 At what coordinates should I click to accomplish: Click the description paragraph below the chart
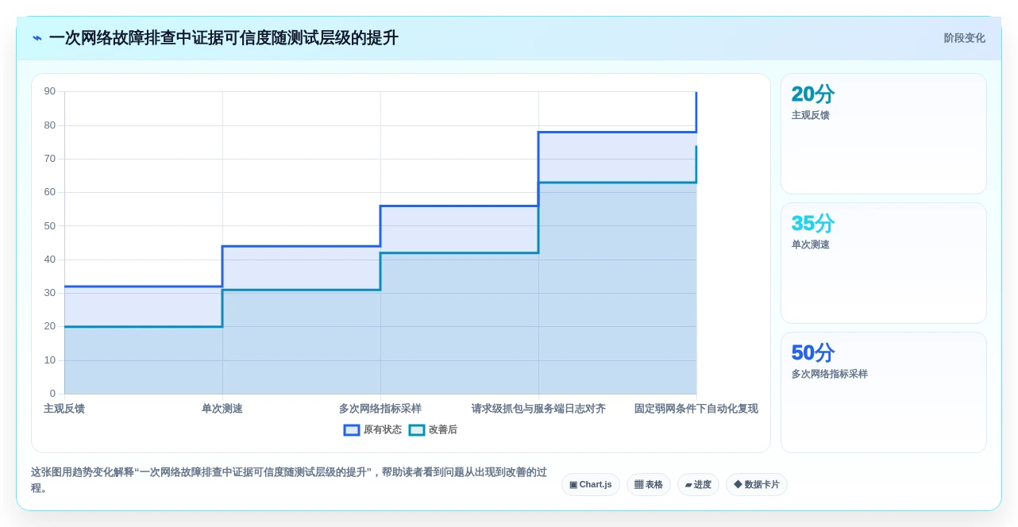pyautogui.click(x=289, y=479)
